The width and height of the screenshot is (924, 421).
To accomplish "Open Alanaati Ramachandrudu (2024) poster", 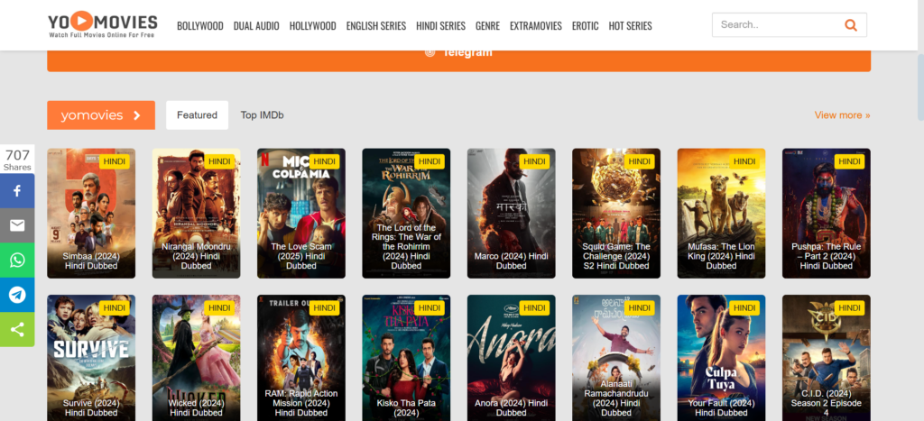I will click(616, 358).
